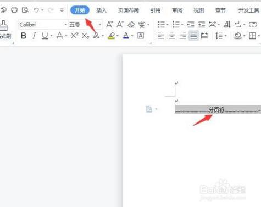Toggle Subscript formatting
261x207 pixels.
coord(86,36)
